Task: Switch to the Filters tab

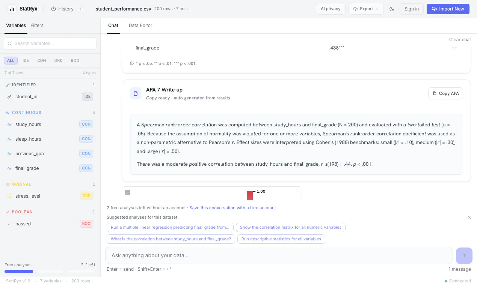Action: click(37, 25)
